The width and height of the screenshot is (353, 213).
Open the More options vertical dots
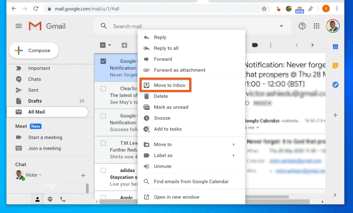[x=271, y=45]
